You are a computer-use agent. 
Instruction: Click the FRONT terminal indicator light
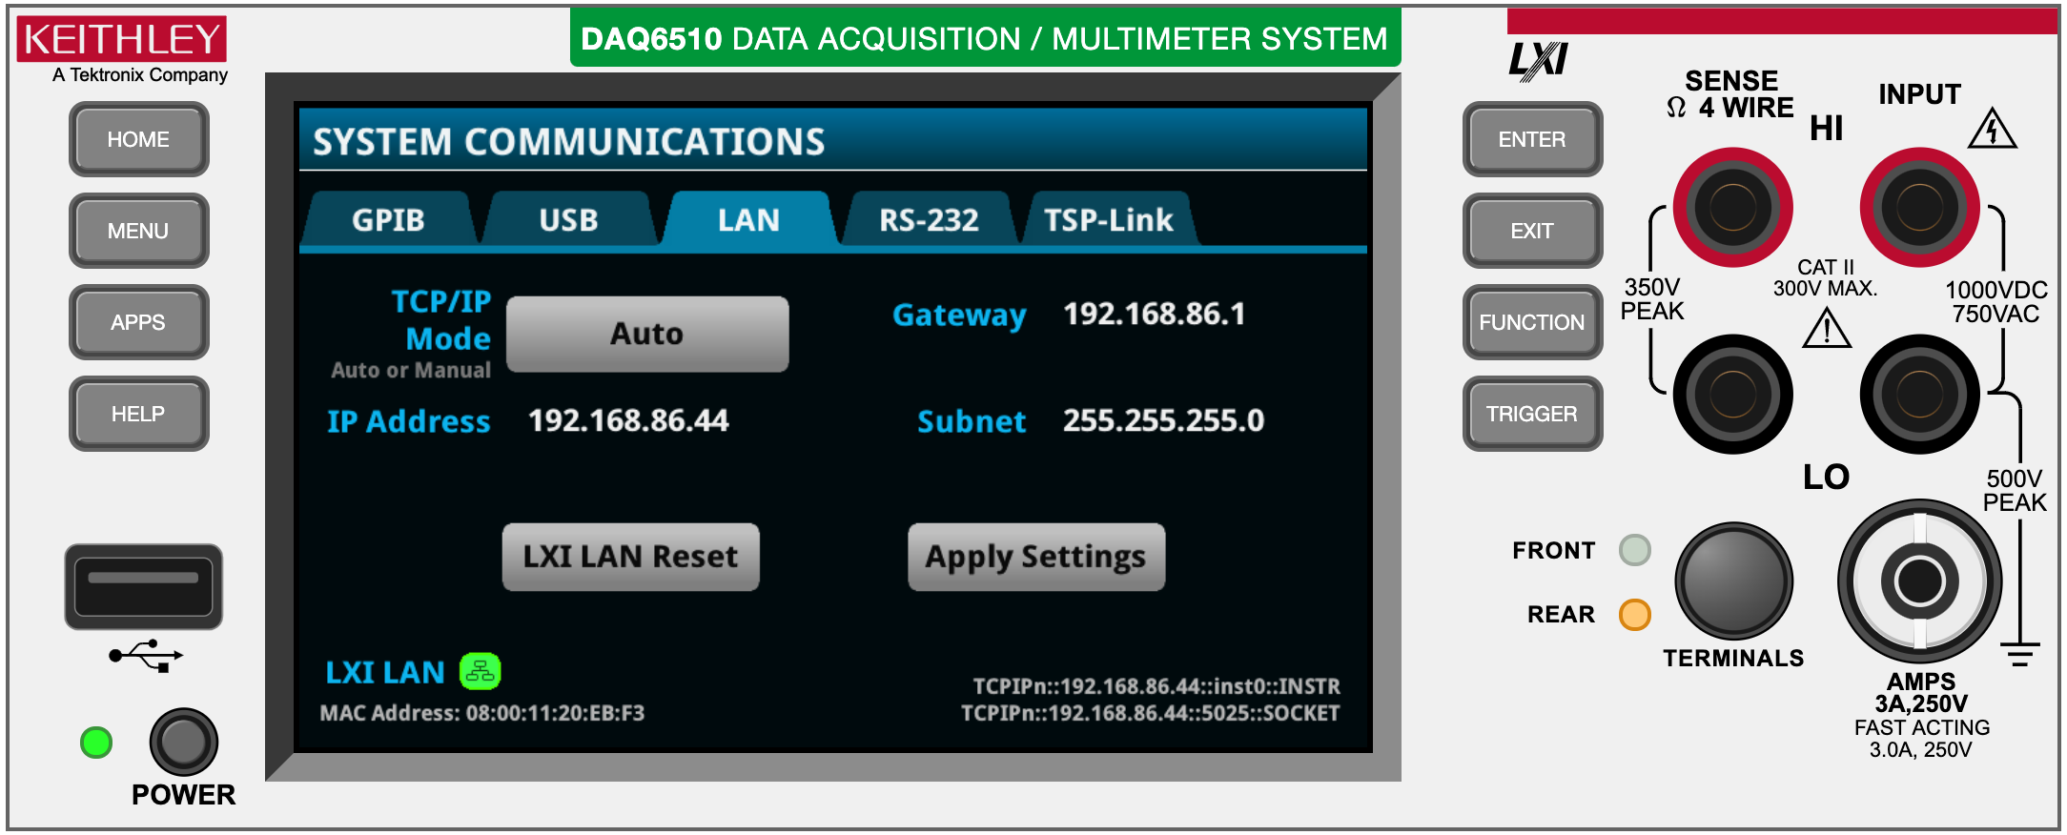[x=1634, y=550]
